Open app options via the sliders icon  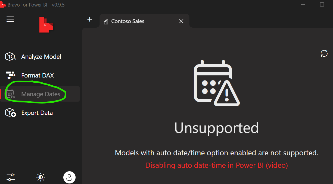pos(11,177)
